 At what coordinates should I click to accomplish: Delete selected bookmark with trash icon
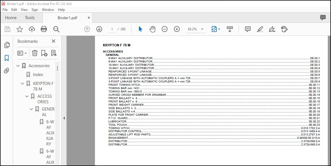point(35,53)
